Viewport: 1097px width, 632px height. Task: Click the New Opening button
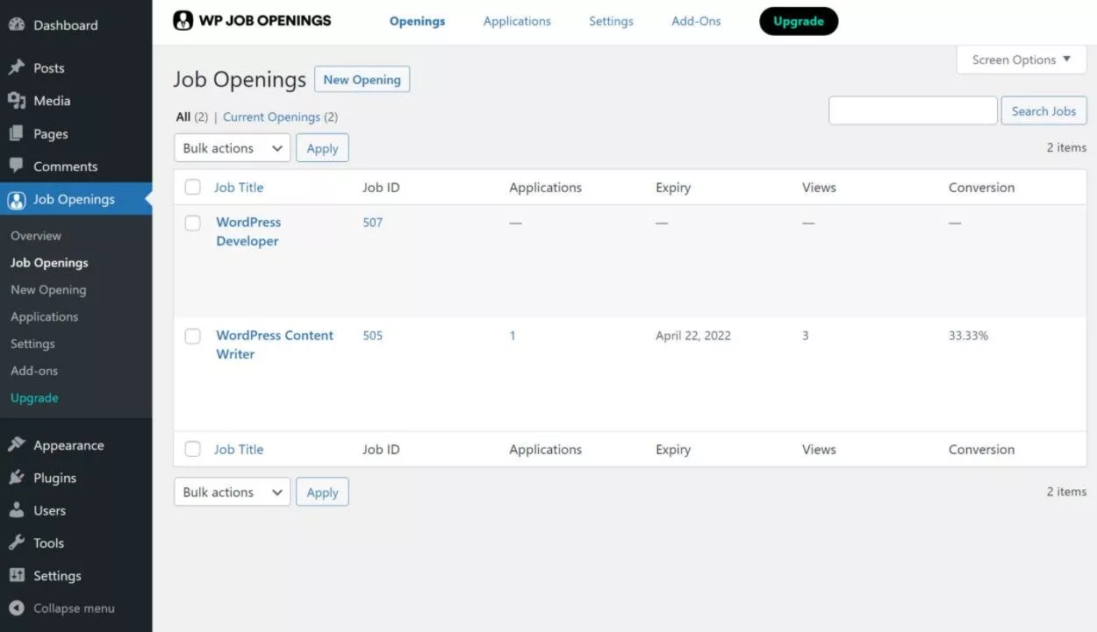(x=362, y=80)
